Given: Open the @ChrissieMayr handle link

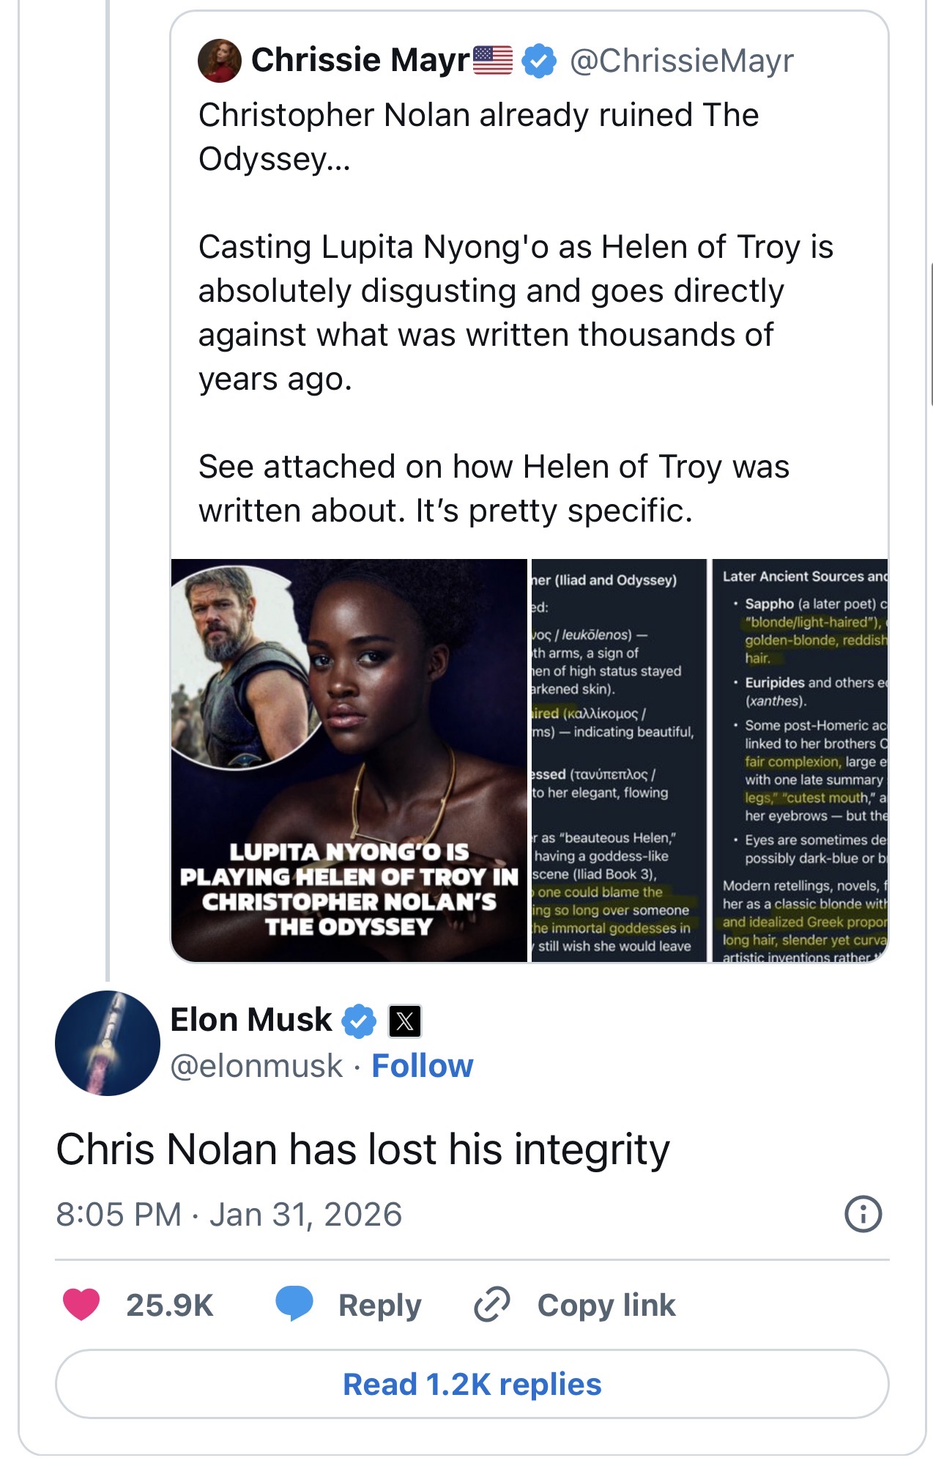Looking at the screenshot, I should click(681, 61).
